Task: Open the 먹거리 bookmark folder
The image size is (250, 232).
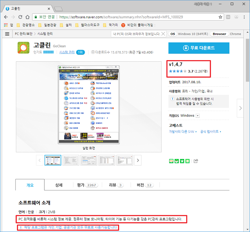Action: click(111, 25)
